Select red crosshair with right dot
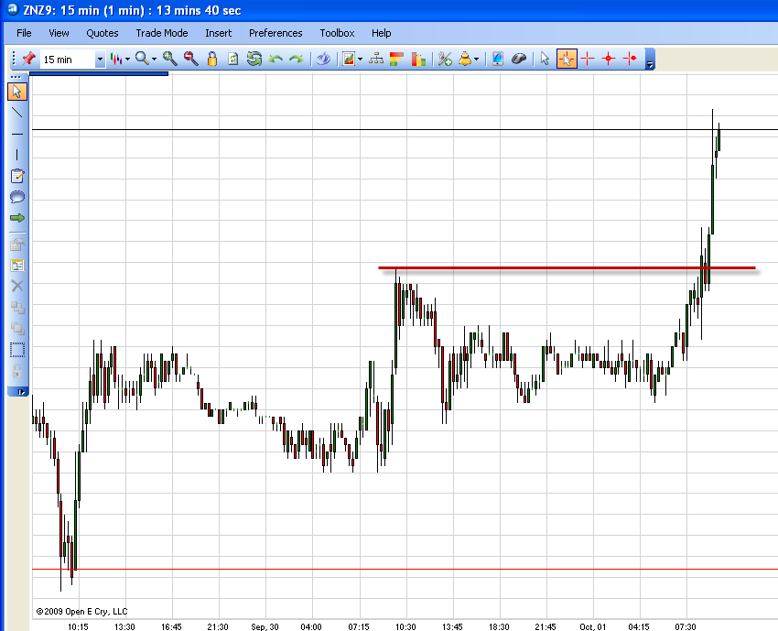Screen dimensions: 778x631 (x=630, y=59)
